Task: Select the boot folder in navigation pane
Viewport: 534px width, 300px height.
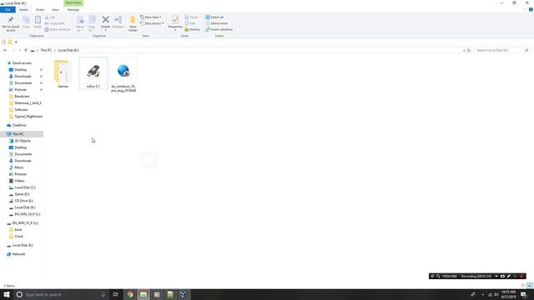Action: 18,230
